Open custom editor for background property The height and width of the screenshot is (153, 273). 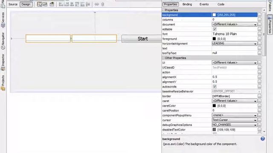259,15
